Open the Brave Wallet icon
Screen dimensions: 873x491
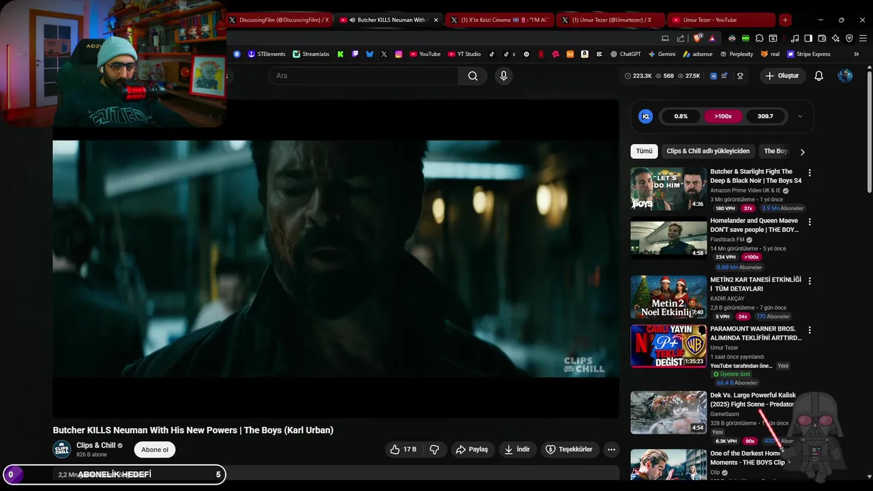[x=822, y=38]
